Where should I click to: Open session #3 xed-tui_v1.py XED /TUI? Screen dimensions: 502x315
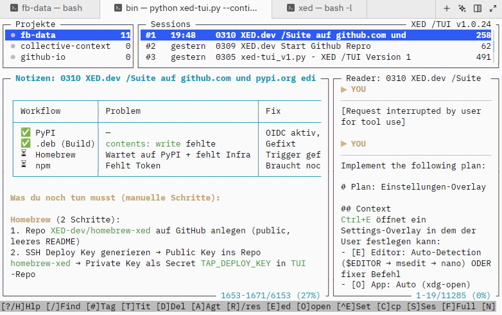click(316, 57)
